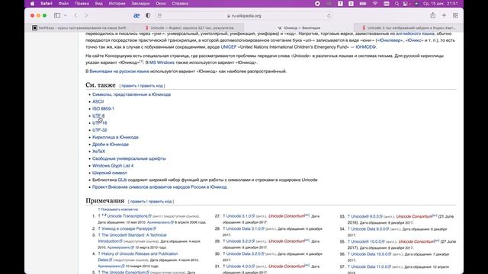
Task: Click 'править' next to См. также
Action: [x=129, y=86]
